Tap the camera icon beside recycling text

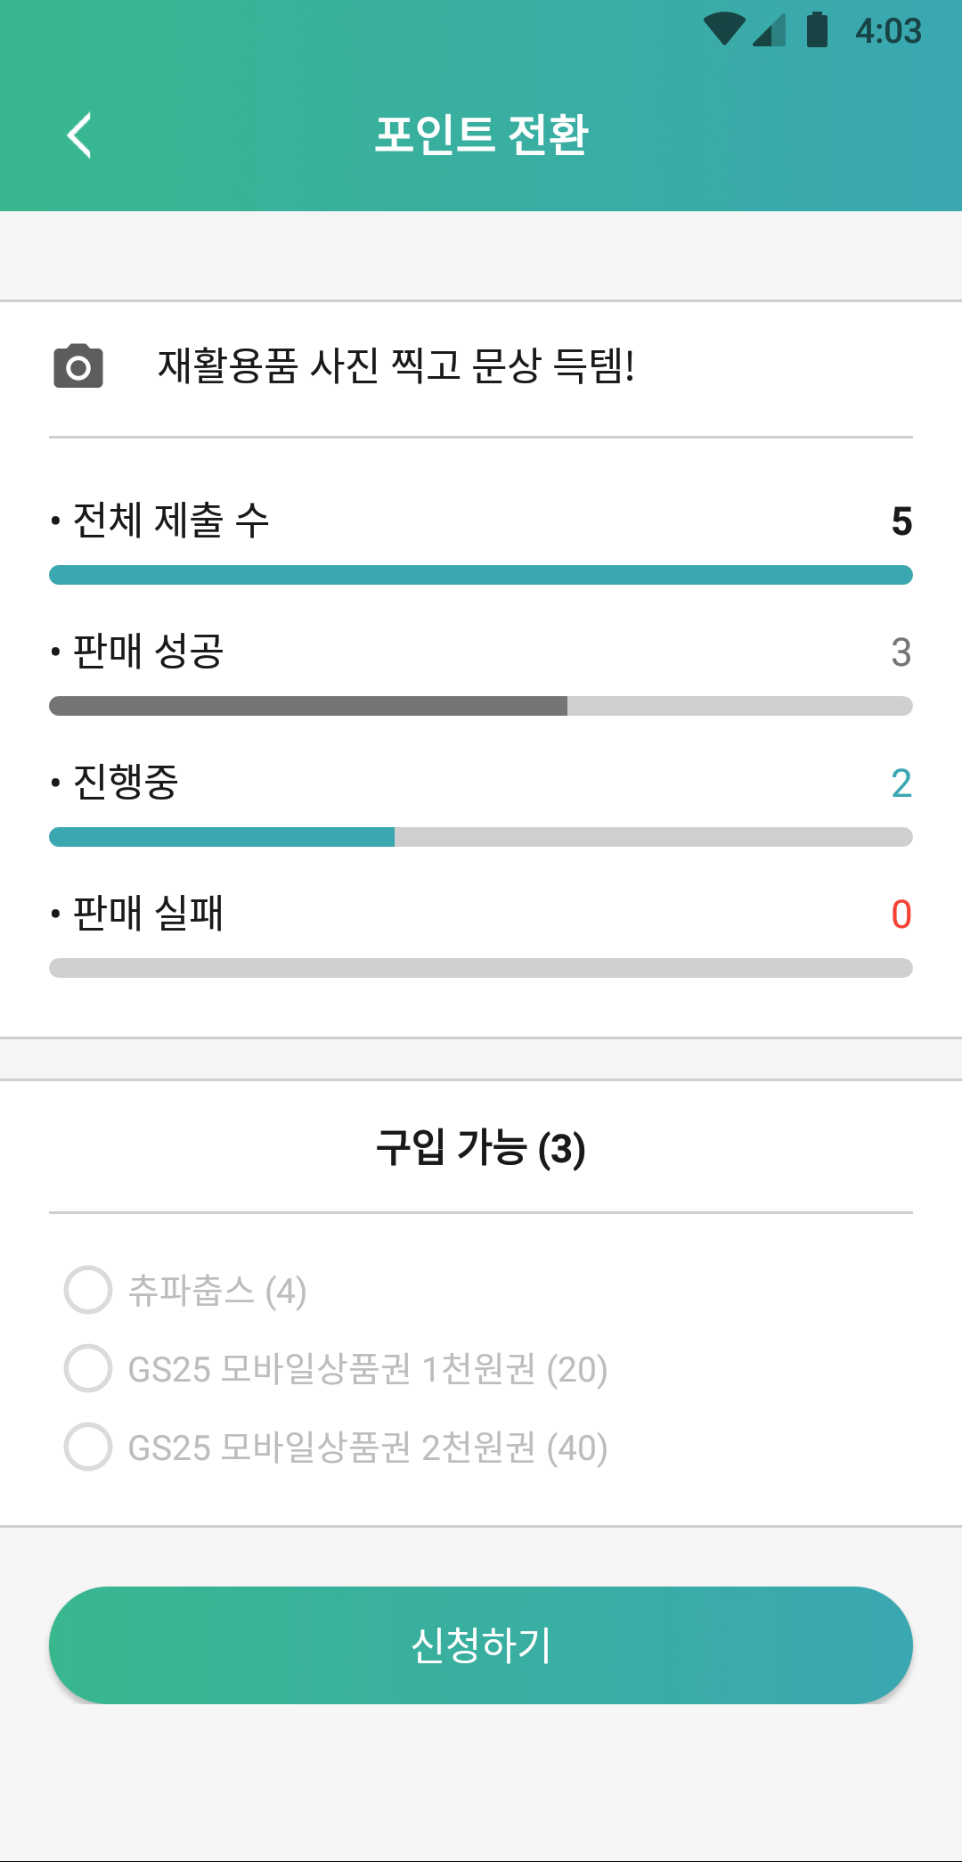(x=78, y=365)
